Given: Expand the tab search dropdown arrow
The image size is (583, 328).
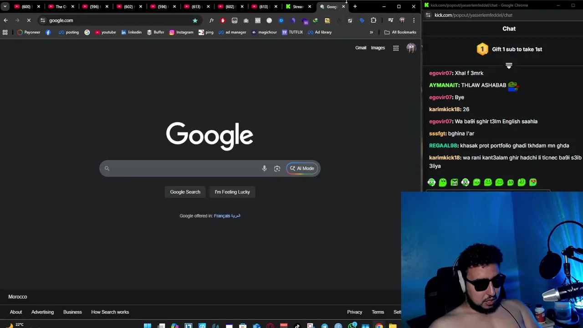Looking at the screenshot, I should 5,6.
